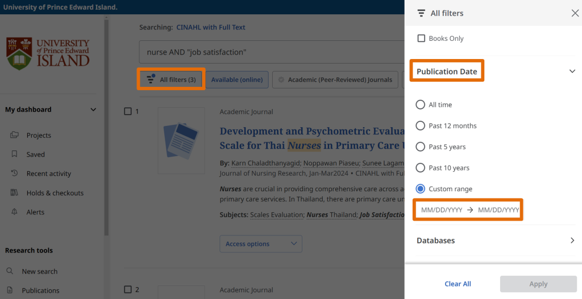Check the Books Only checkbox
The image size is (582, 299).
pos(421,39)
